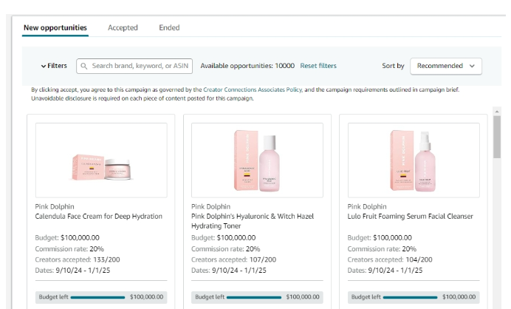Click the Calendula Face Cream for Deep Hydration title
The height and width of the screenshot is (309, 511).
[99, 217]
